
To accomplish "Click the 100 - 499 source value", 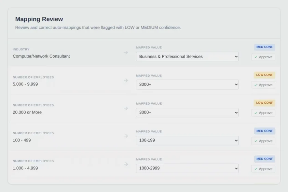I will 22,140.
